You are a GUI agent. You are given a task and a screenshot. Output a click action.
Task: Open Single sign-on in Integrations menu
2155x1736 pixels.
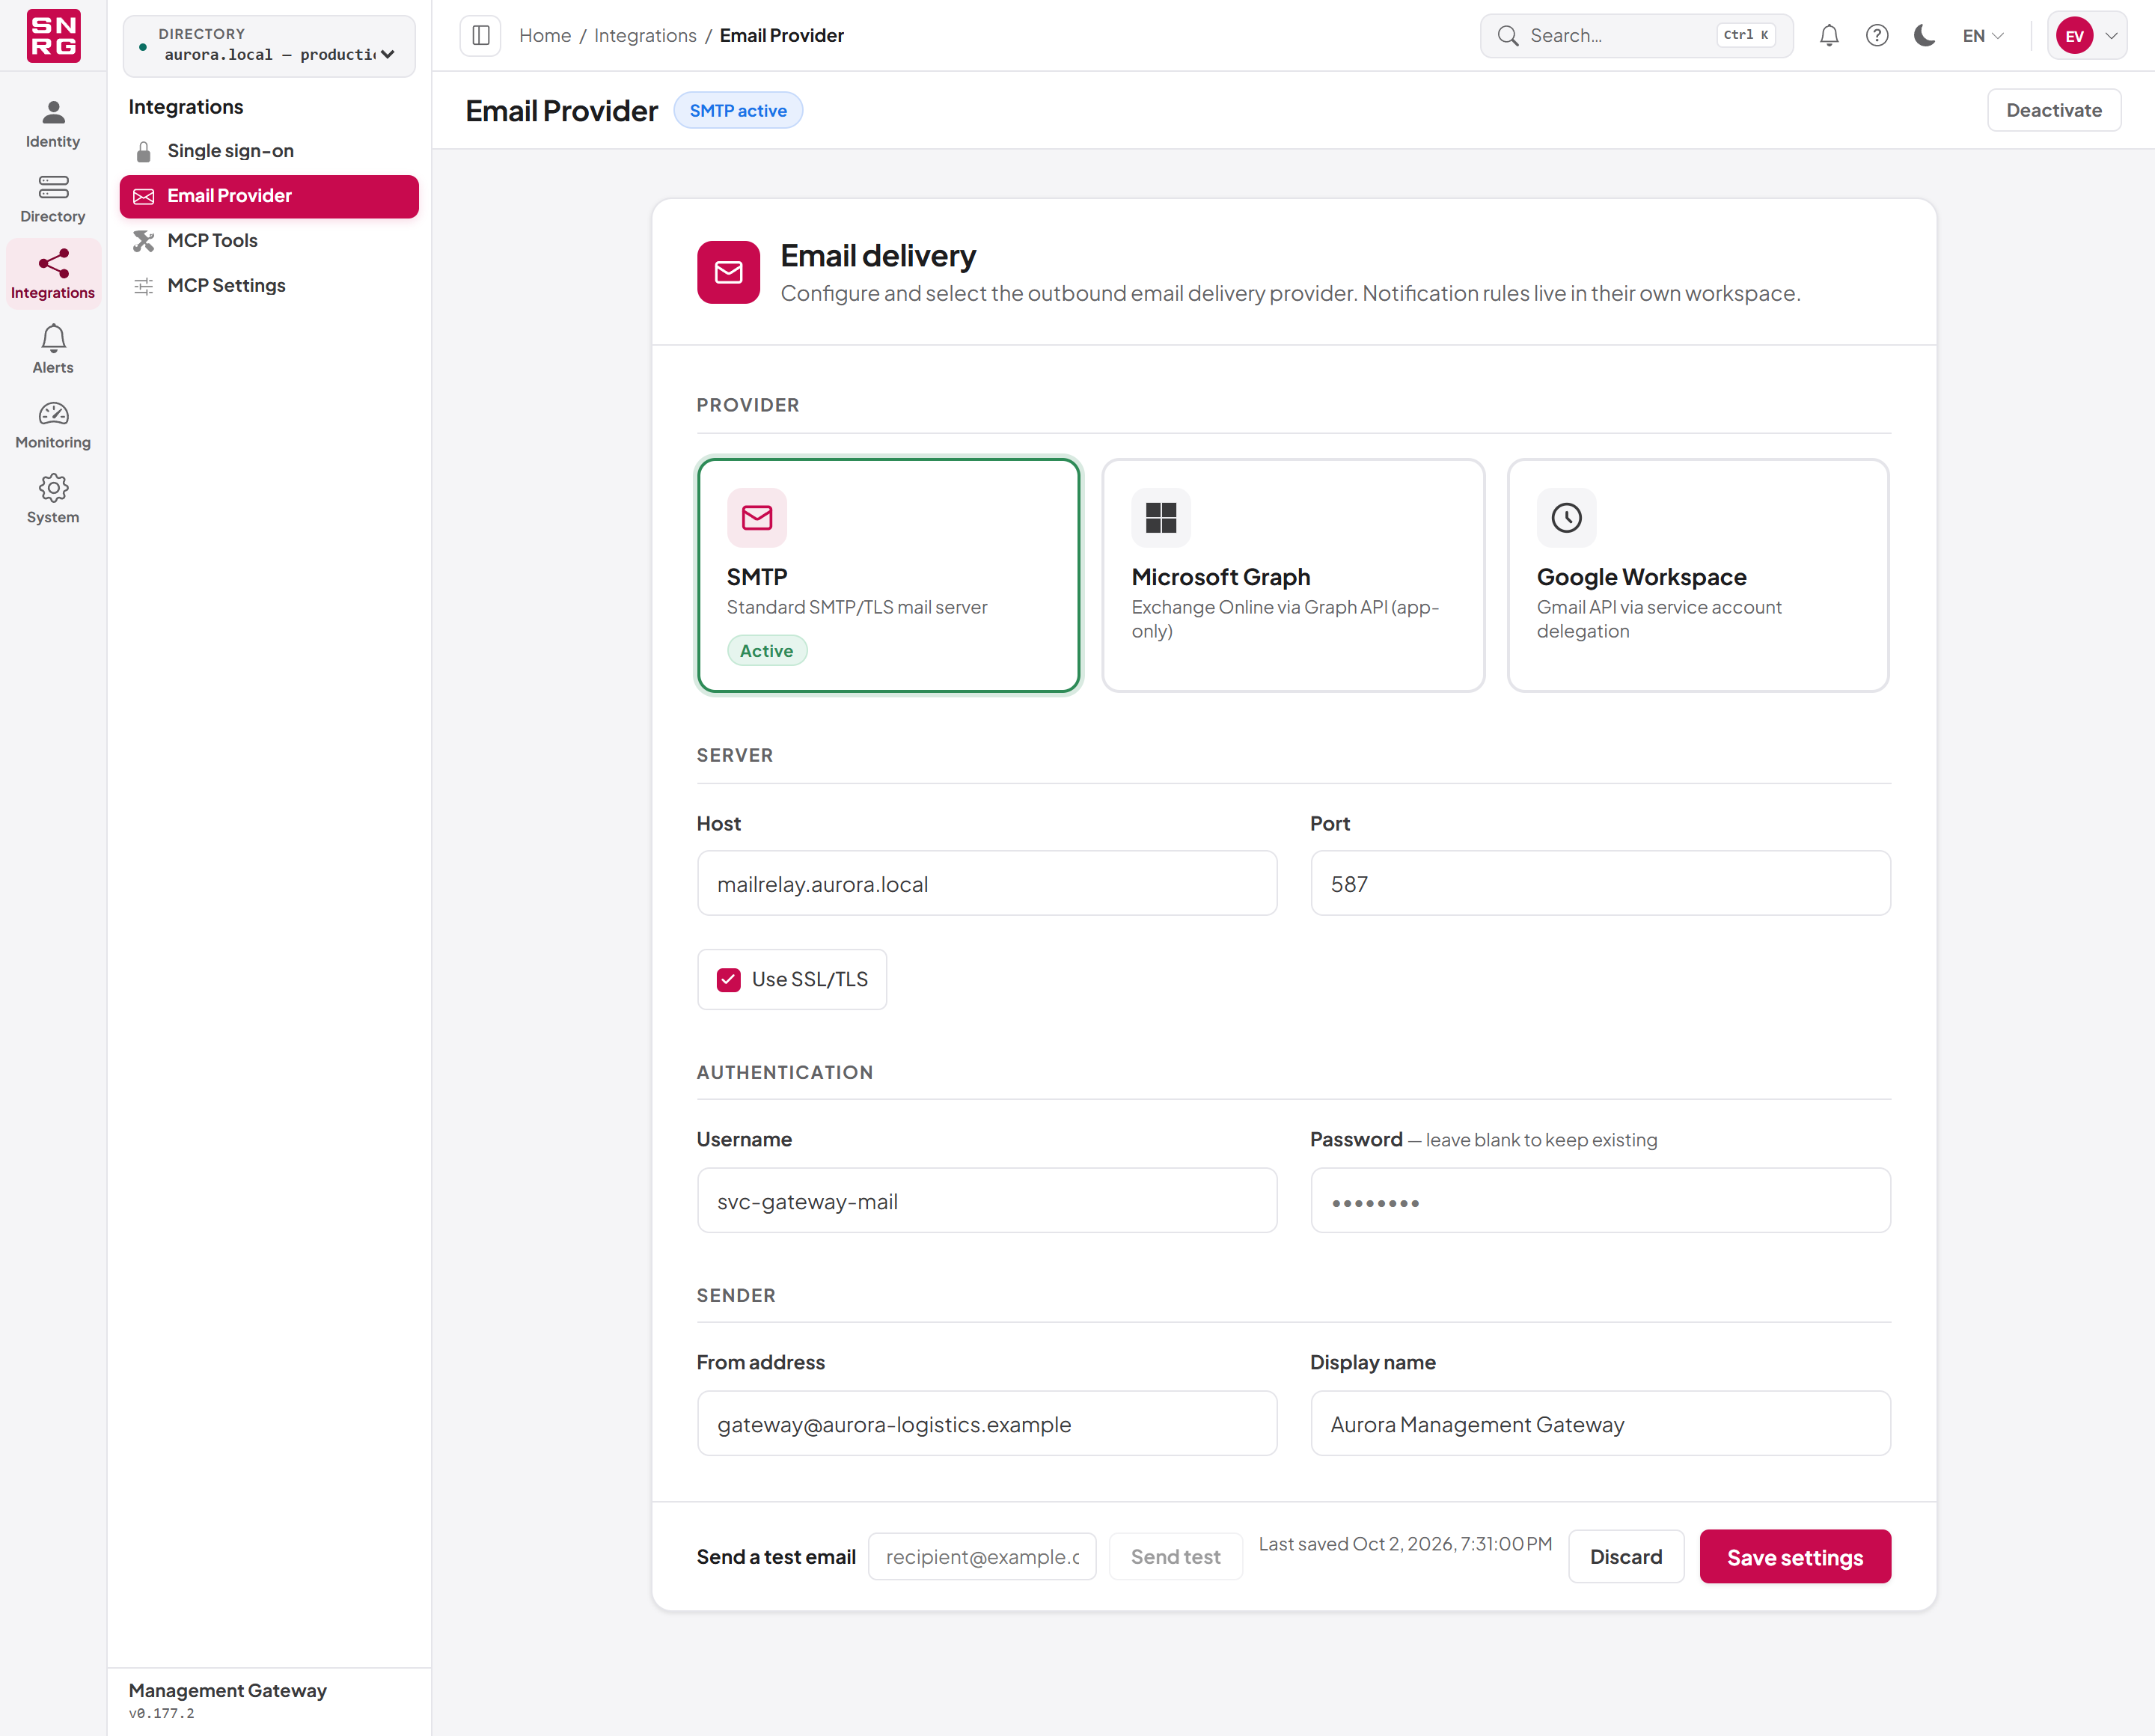pos(269,151)
